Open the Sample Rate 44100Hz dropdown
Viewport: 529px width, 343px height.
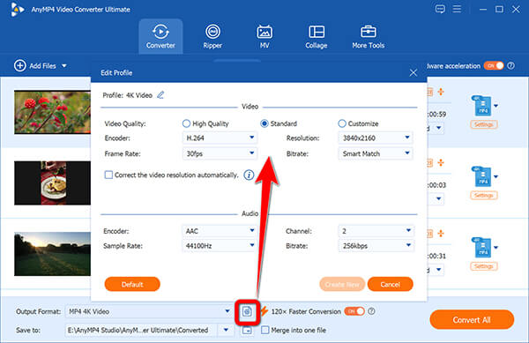[220, 245]
